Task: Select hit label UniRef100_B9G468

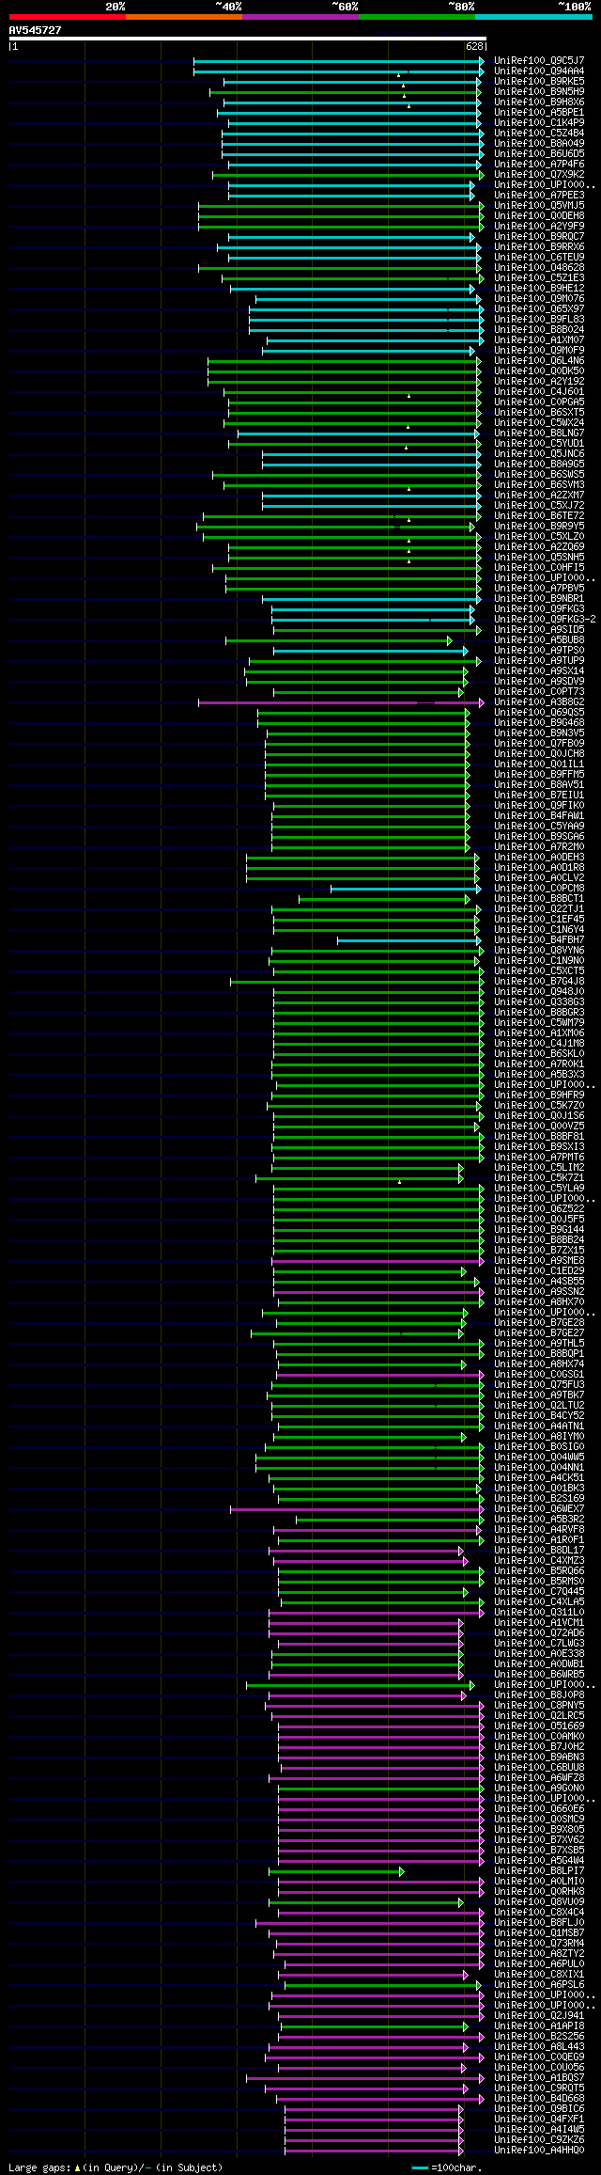Action: point(539,722)
